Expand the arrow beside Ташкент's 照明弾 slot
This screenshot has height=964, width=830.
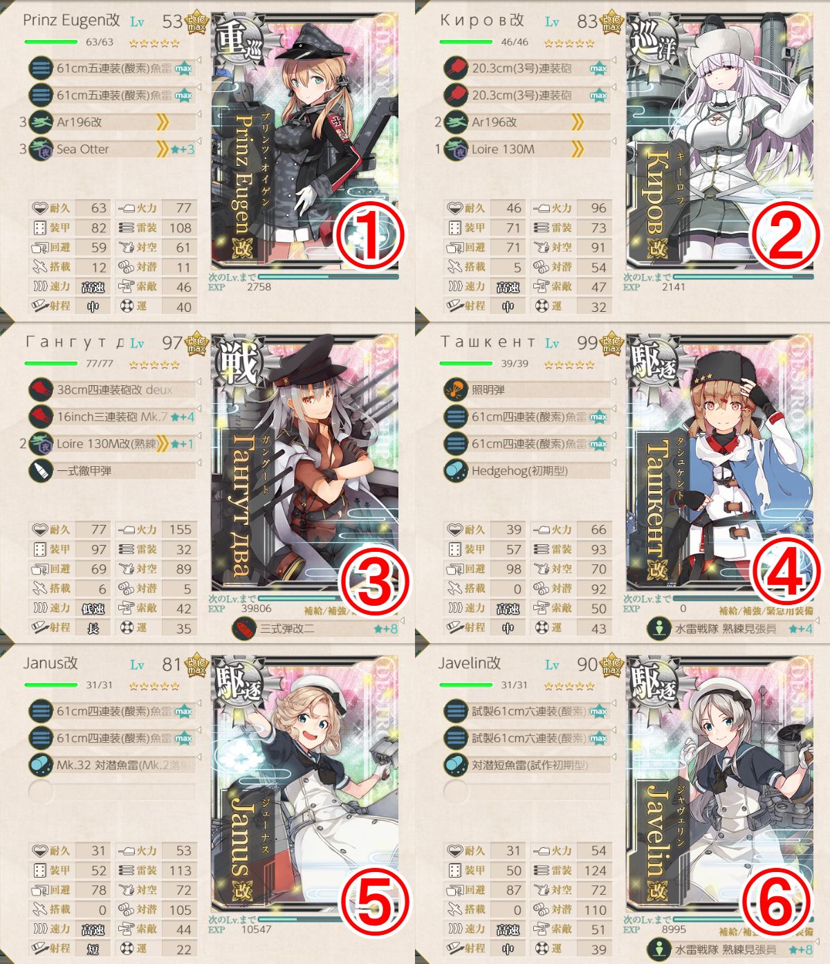point(614,382)
